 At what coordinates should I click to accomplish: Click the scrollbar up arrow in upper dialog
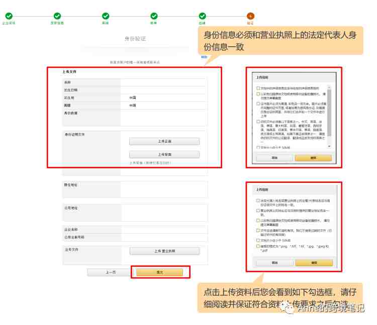pyautogui.click(x=329, y=87)
